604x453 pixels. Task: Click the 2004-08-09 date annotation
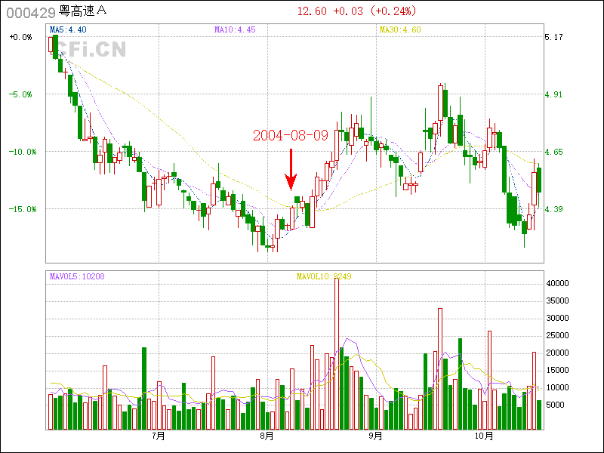click(x=290, y=136)
